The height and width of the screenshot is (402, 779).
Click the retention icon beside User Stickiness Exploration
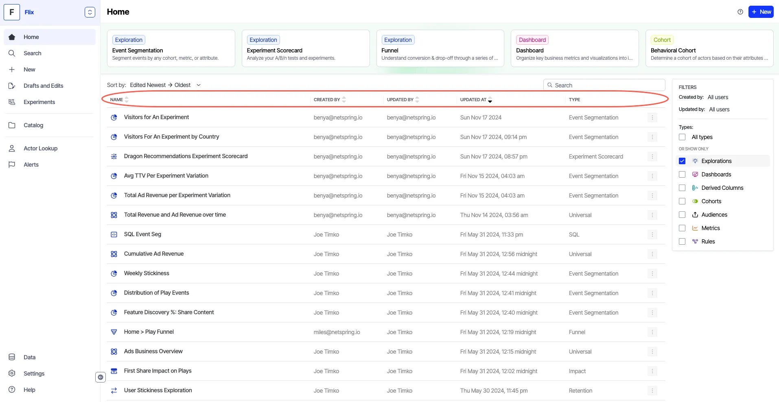tap(114, 391)
